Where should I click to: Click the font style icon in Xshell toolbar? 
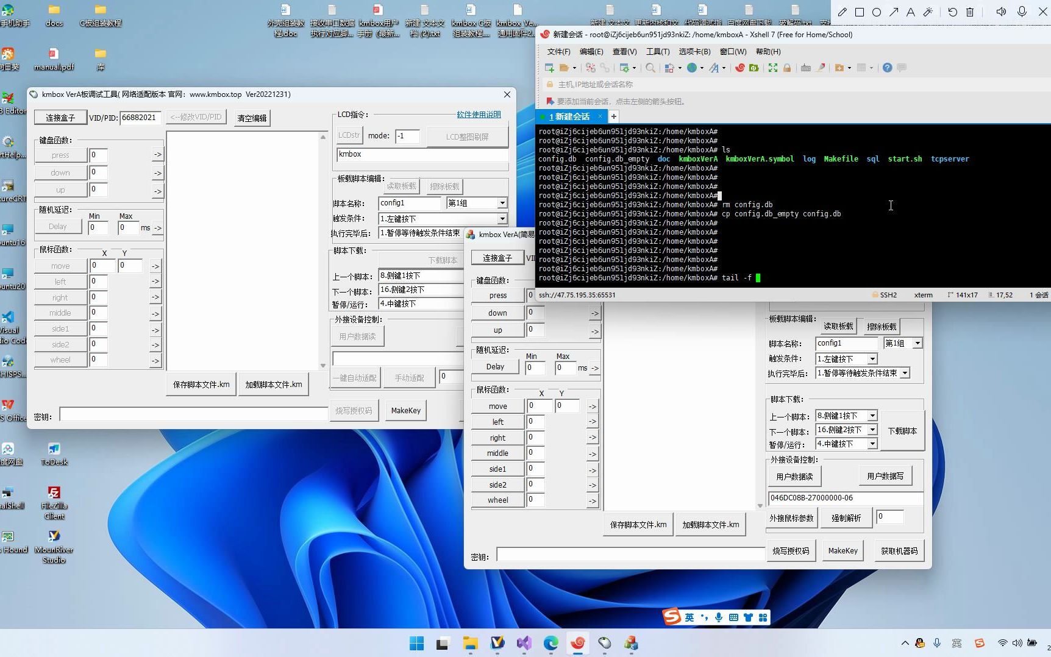coord(714,68)
